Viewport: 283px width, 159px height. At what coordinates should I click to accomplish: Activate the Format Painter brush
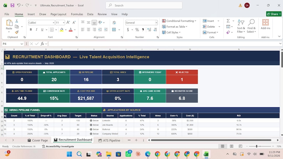(x=17, y=32)
